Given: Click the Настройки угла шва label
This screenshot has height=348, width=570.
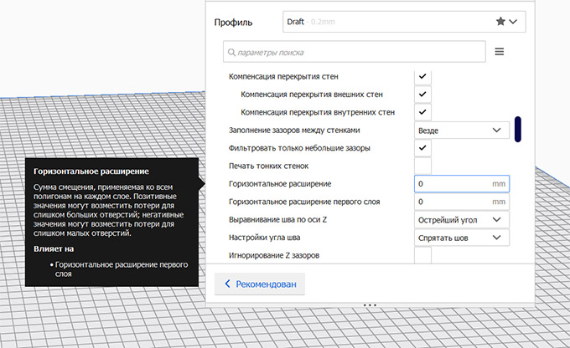Looking at the screenshot, I should [264, 238].
